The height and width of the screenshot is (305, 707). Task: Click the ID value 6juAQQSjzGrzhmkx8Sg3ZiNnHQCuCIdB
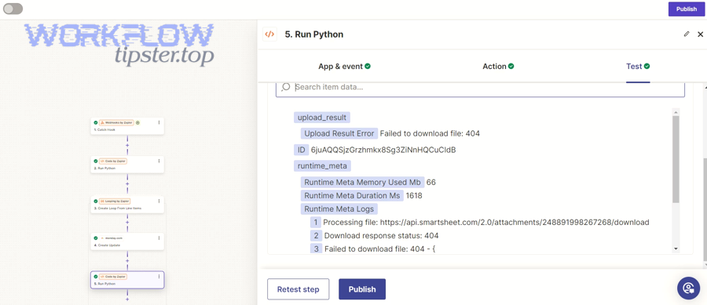(x=383, y=150)
